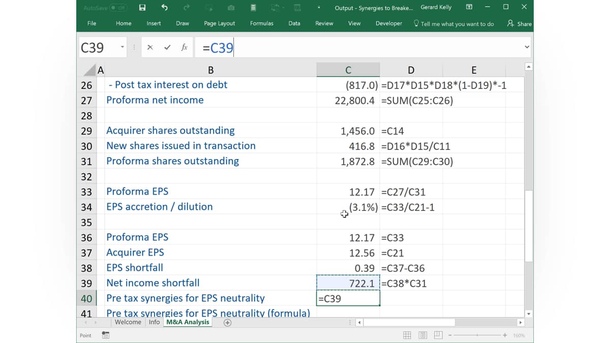Click Tell me what you want to do
The height and width of the screenshot is (343, 610).
click(453, 23)
